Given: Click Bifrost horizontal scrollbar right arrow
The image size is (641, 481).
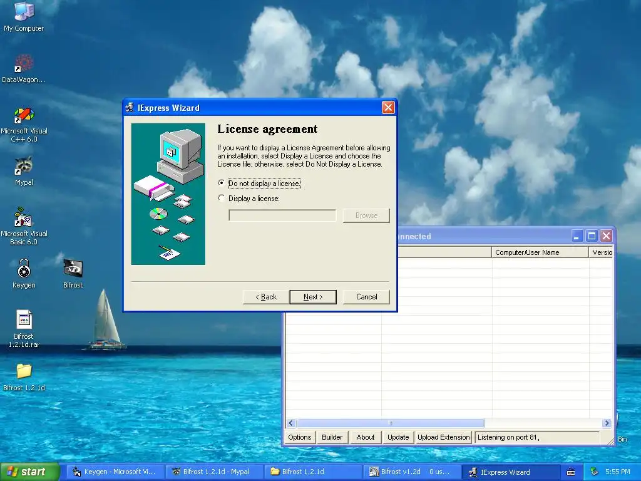Looking at the screenshot, I should 607,423.
